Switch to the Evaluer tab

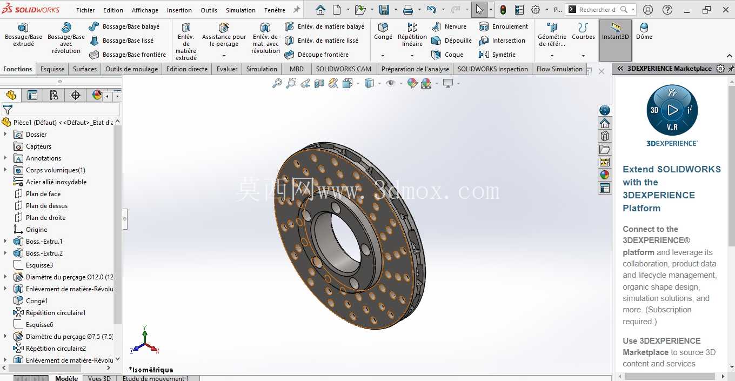click(227, 69)
